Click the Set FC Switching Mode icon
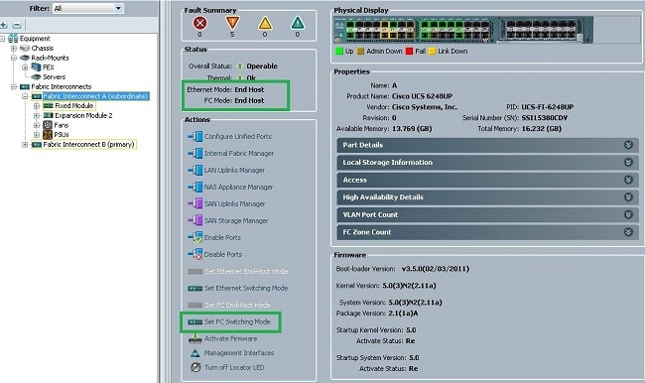 click(x=195, y=322)
